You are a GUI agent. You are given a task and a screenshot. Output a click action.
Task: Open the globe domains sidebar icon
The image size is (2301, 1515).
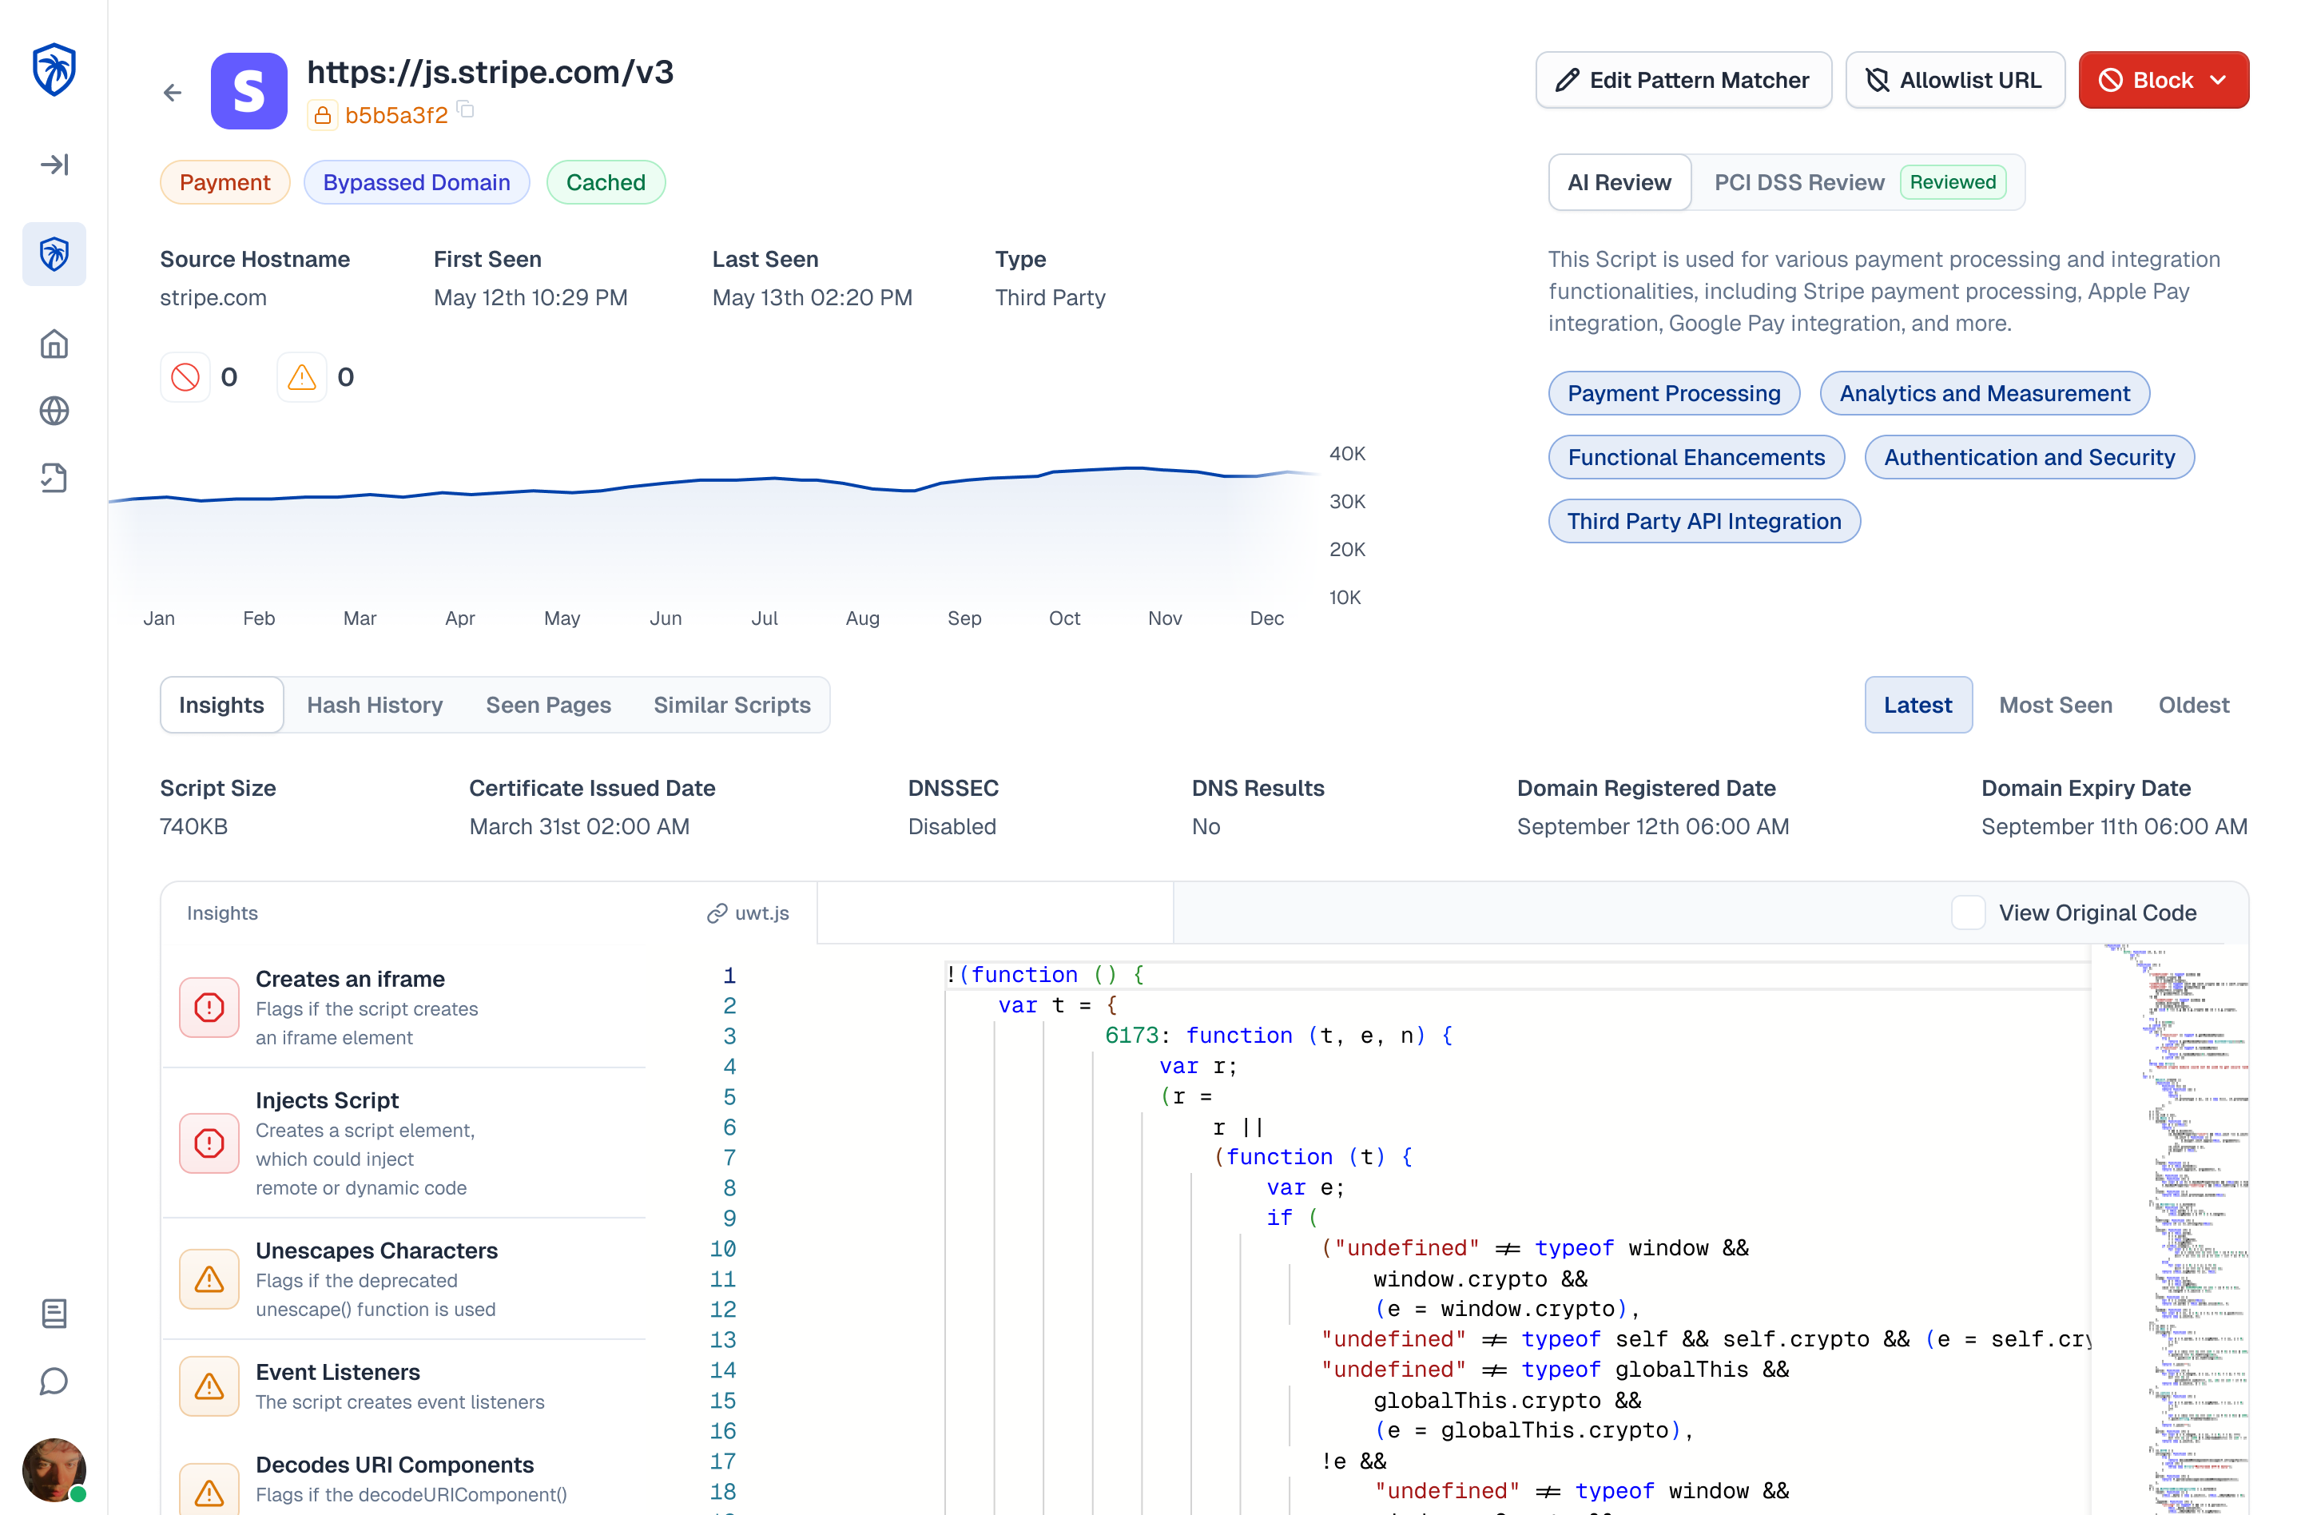54,411
